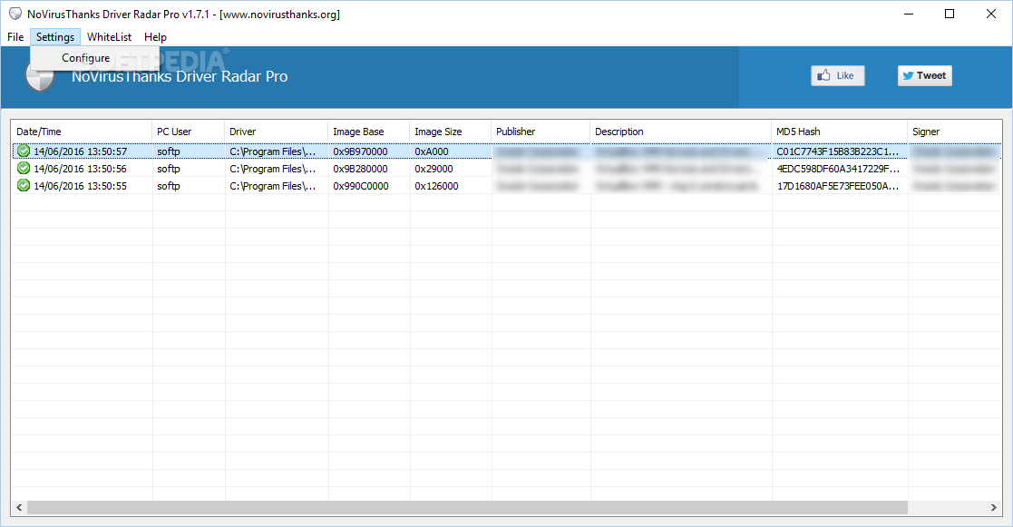The width and height of the screenshot is (1013, 527).
Task: Click the green check icon for 13:50:57 row
Action: (x=24, y=151)
